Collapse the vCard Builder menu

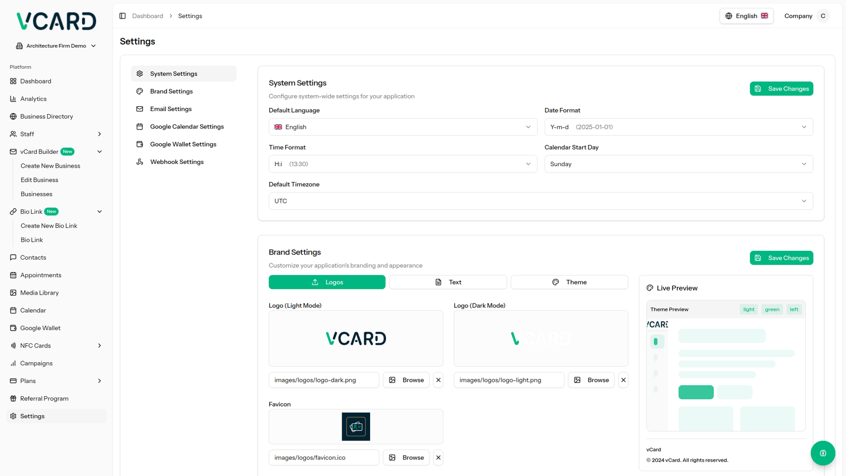[x=99, y=152]
